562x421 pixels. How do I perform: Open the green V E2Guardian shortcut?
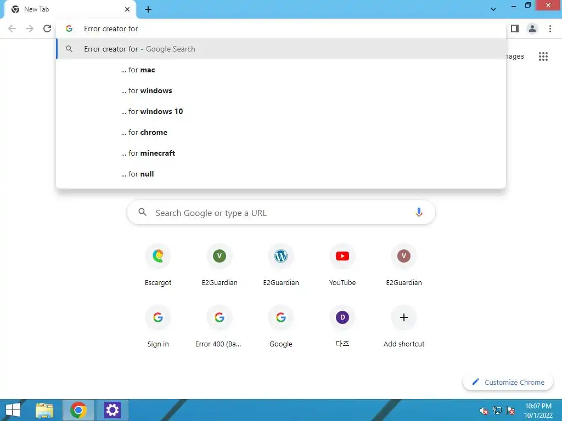coord(220,265)
